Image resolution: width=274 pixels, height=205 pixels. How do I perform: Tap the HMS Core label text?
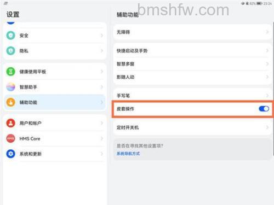pos(30,139)
